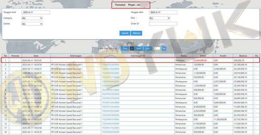Open the Keterangan ID link in row 8

(111, 90)
